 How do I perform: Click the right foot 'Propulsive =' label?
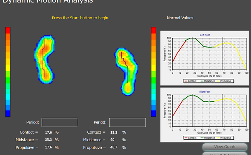coord(94,147)
